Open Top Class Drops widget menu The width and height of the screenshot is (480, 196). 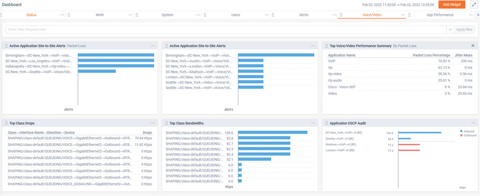tap(153, 123)
